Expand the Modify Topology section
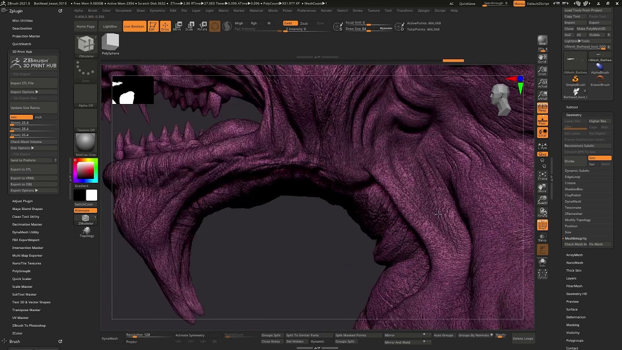 (x=578, y=220)
